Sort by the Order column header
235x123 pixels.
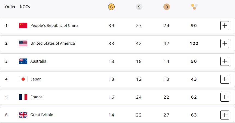point(10,7)
